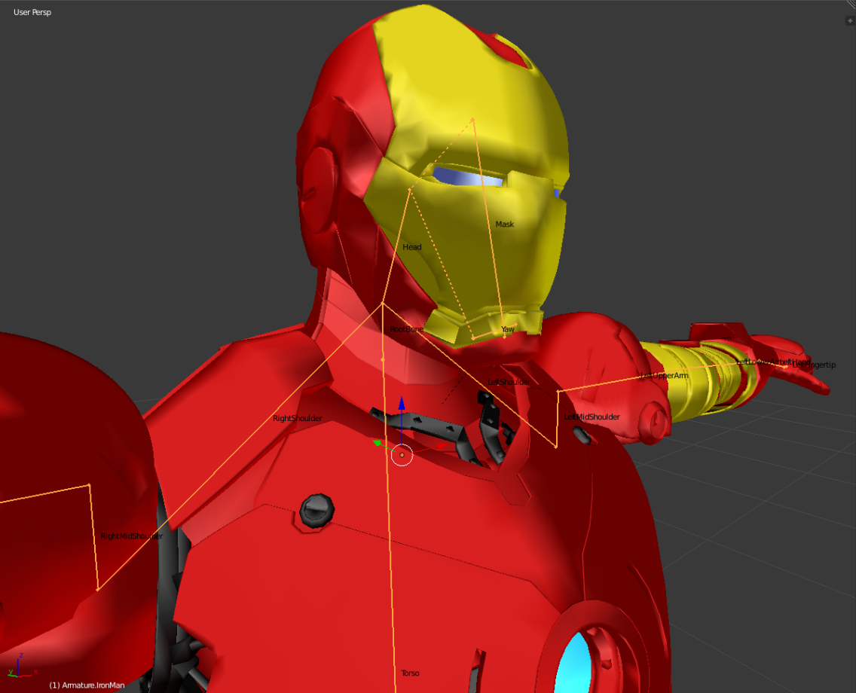The width and height of the screenshot is (856, 693).
Task: Select the bone labeled 'Torso'
Action: (x=410, y=673)
